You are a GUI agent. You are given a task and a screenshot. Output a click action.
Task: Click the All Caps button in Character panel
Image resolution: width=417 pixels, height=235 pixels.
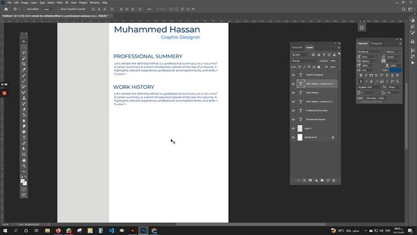(371, 76)
